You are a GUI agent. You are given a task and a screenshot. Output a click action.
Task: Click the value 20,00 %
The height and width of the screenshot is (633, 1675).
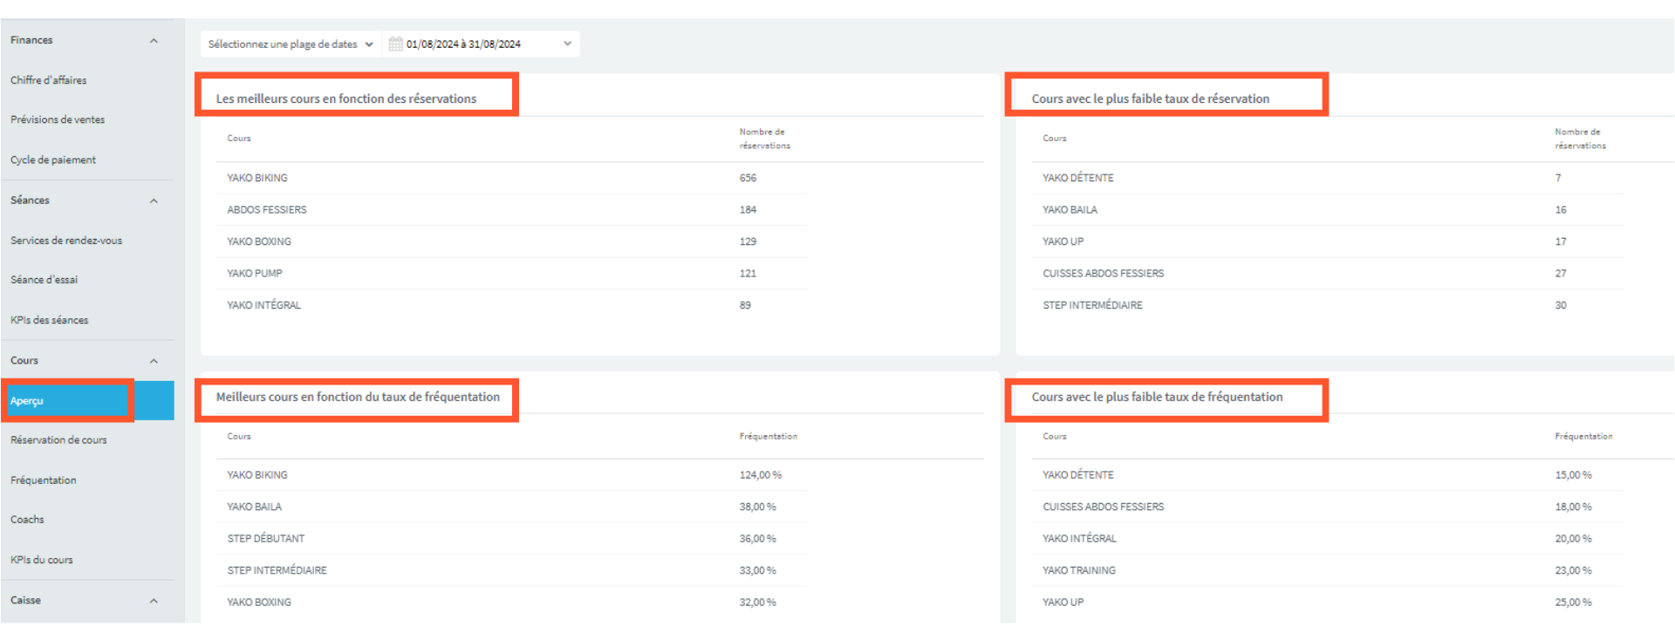[x=1573, y=539]
